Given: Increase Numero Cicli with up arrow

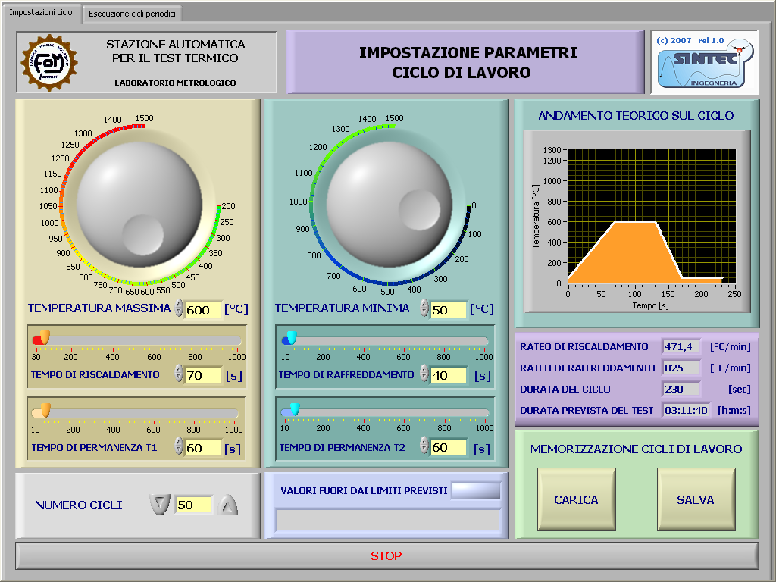Looking at the screenshot, I should point(227,504).
